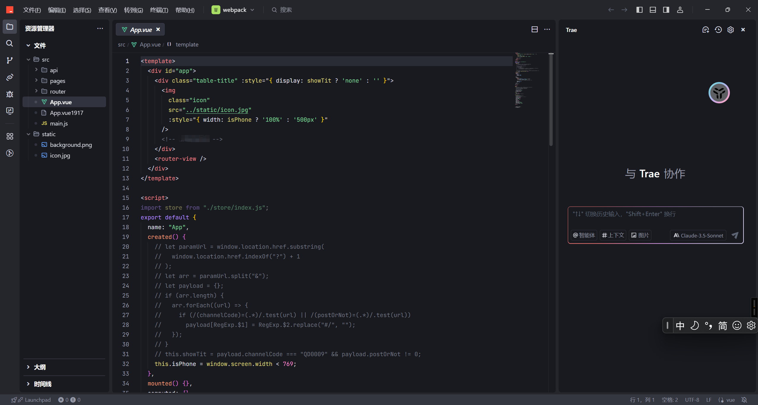Toggle the right side panel visibility

click(x=666, y=10)
